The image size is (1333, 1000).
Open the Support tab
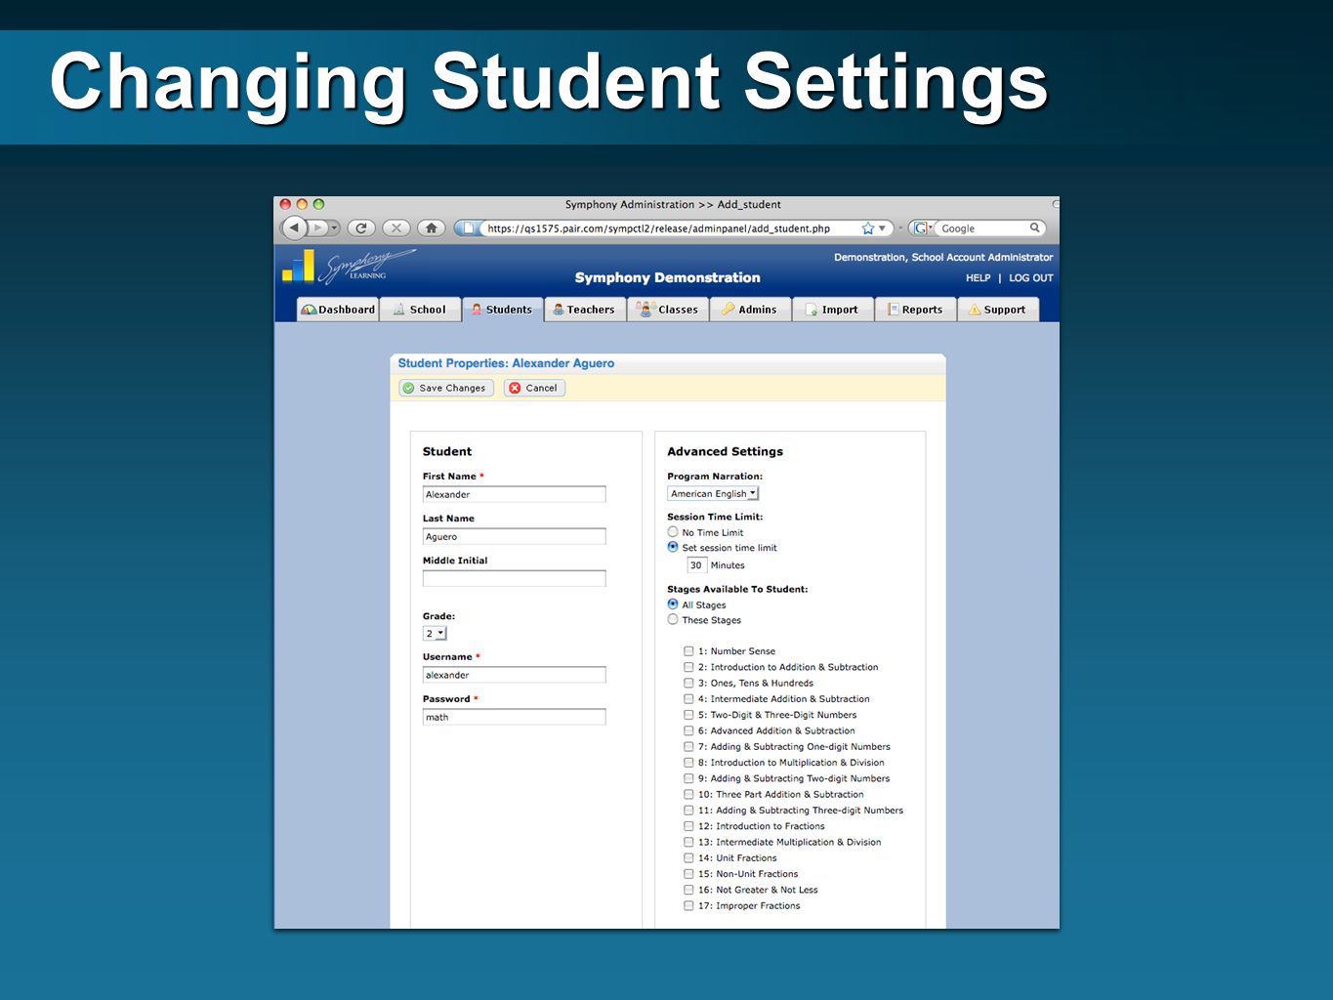coord(997,310)
